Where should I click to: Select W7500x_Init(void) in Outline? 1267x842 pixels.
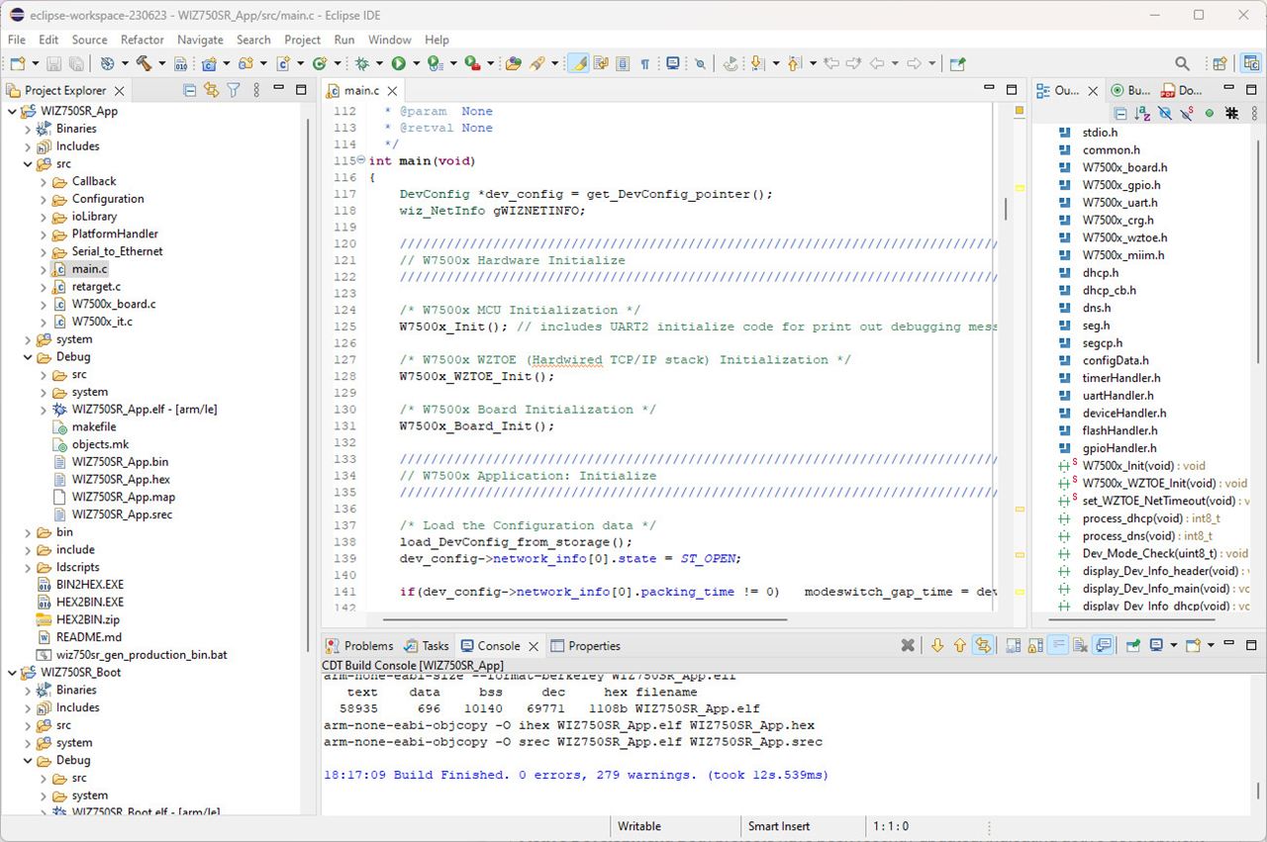[x=1143, y=466]
